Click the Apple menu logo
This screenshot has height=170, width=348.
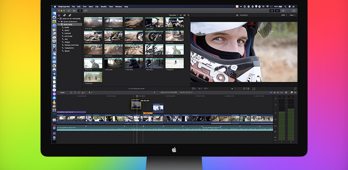(x=55, y=7)
